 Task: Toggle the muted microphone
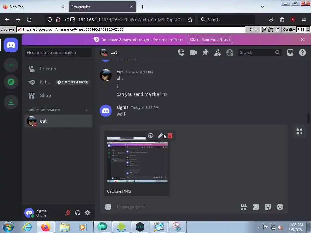[68, 213]
